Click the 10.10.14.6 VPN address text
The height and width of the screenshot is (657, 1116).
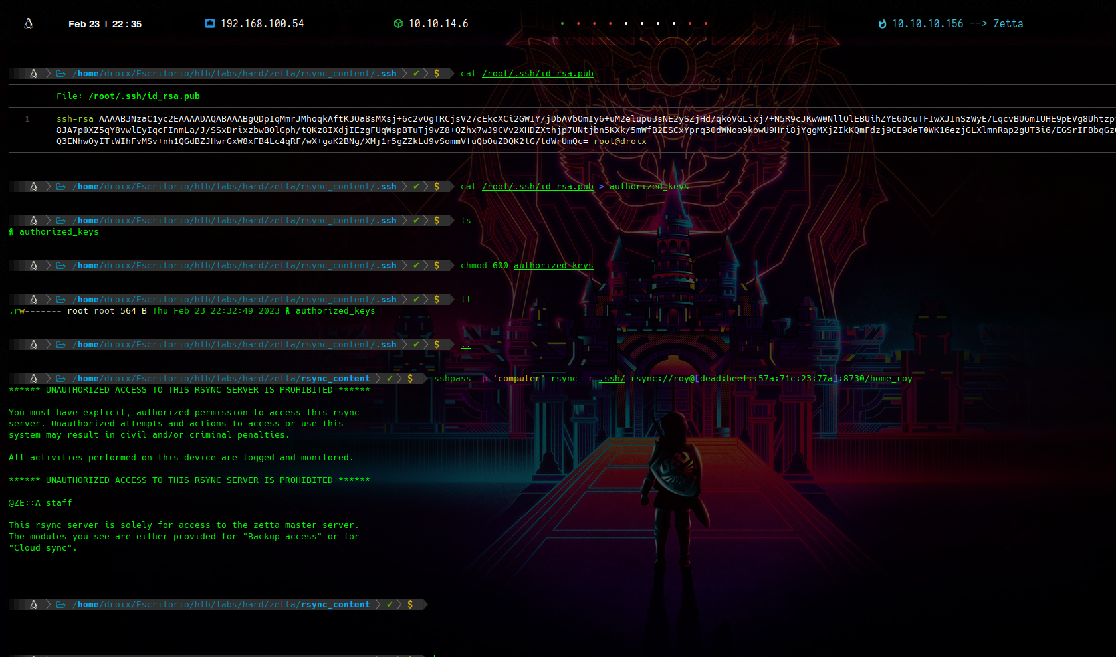click(438, 24)
